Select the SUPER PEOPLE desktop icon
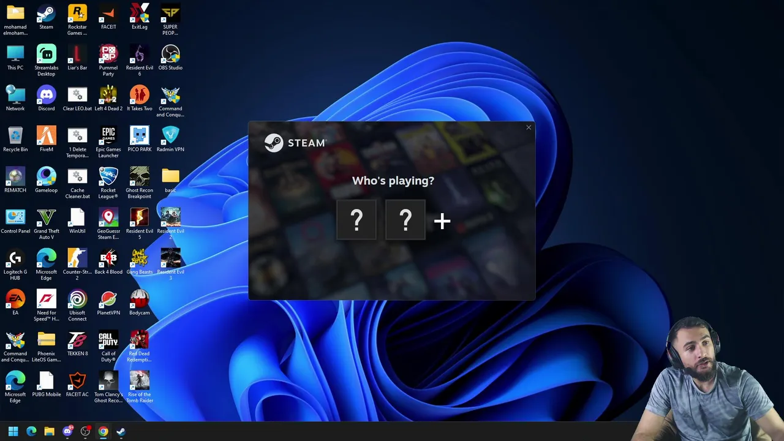This screenshot has height=441, width=784. (170, 20)
